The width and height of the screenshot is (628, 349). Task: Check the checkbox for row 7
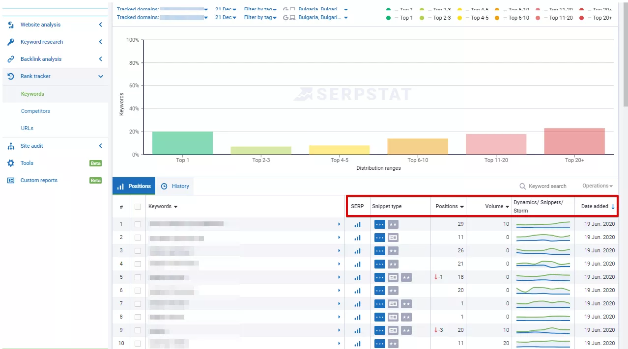138,304
